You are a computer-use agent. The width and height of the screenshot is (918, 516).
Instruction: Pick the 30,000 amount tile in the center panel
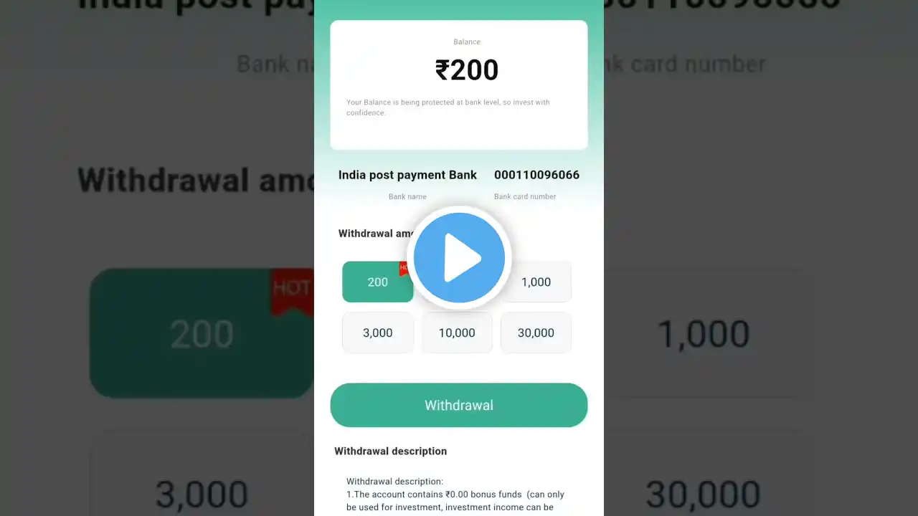[536, 333]
